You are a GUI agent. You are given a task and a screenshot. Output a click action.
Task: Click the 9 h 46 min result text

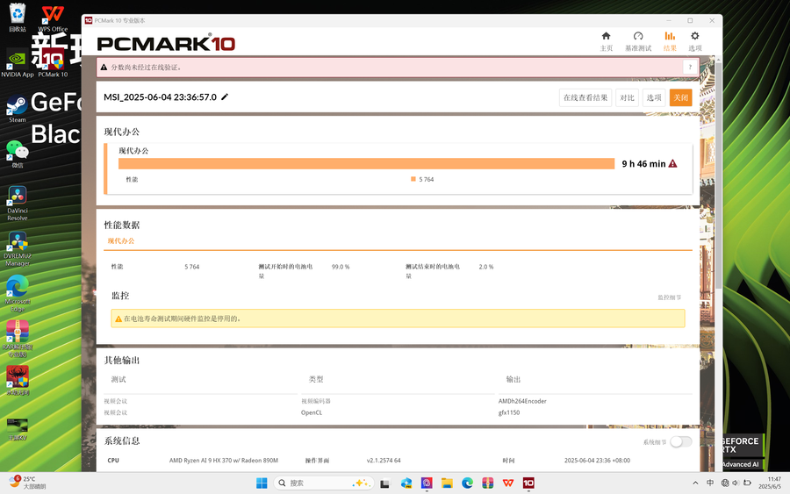[643, 164]
